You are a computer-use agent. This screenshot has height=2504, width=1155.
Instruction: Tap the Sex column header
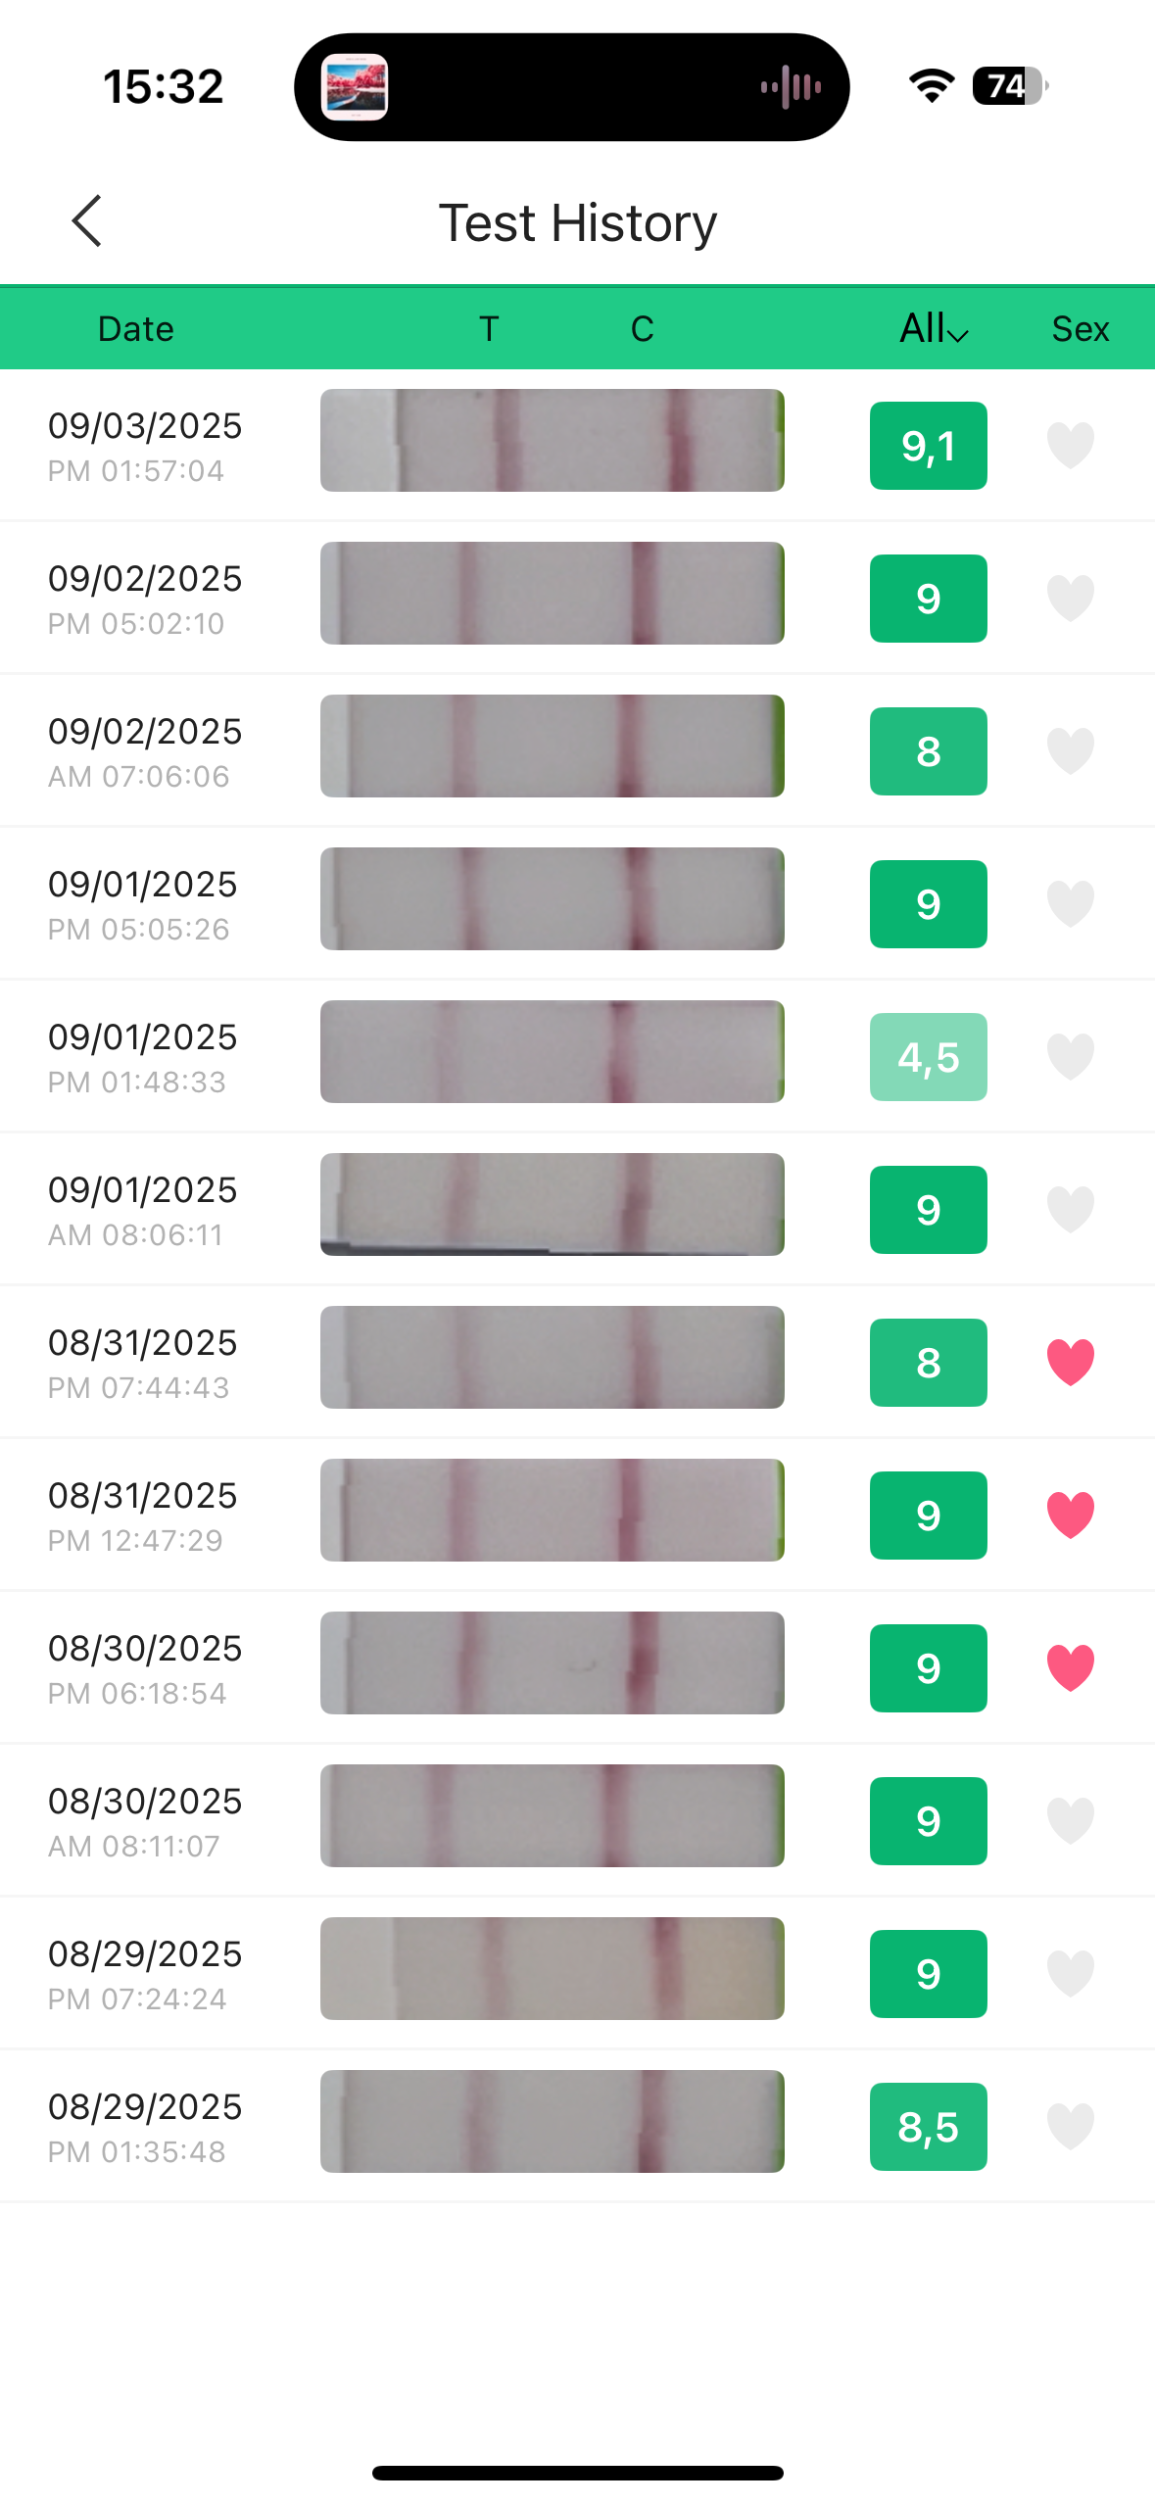(1080, 329)
